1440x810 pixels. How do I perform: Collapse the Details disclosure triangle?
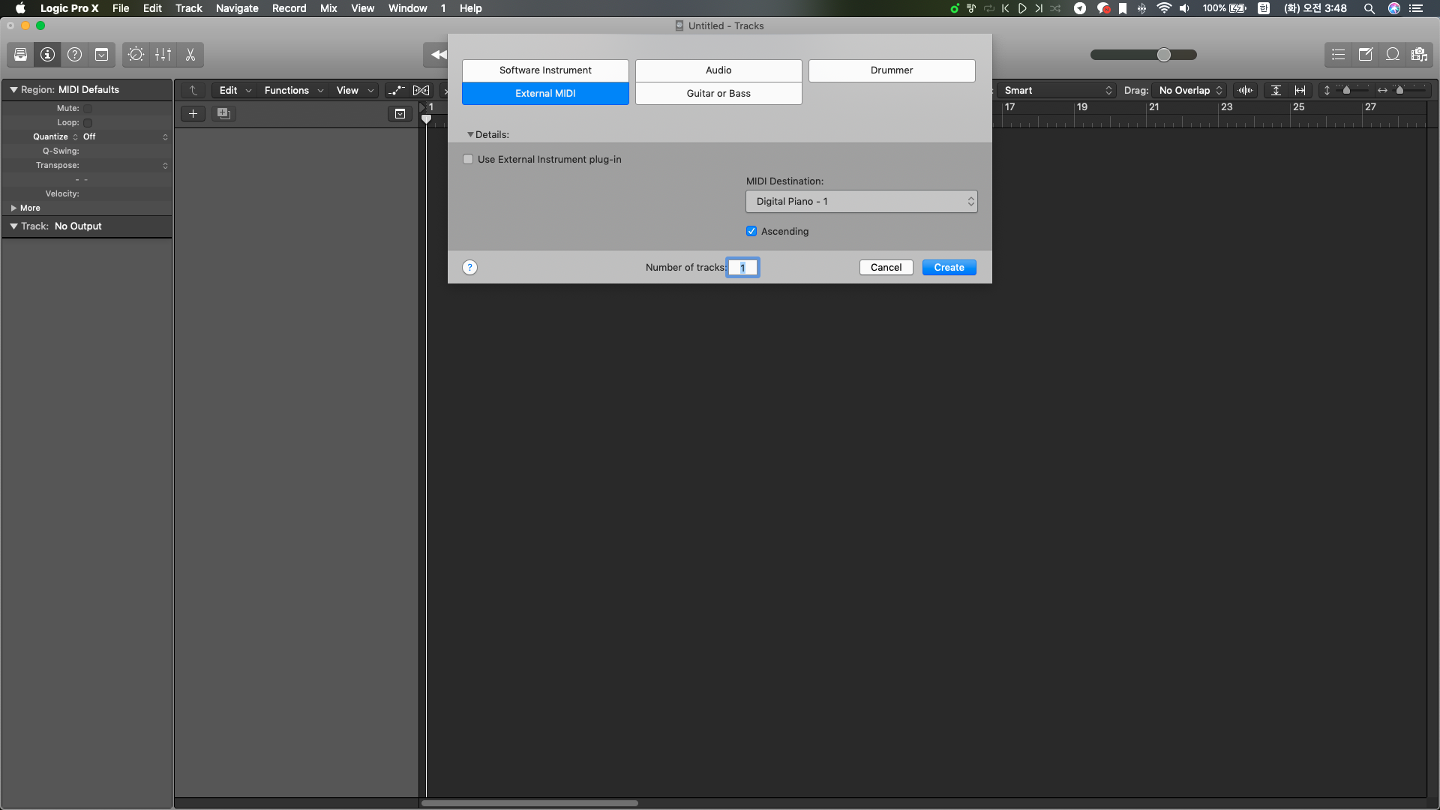pos(470,135)
